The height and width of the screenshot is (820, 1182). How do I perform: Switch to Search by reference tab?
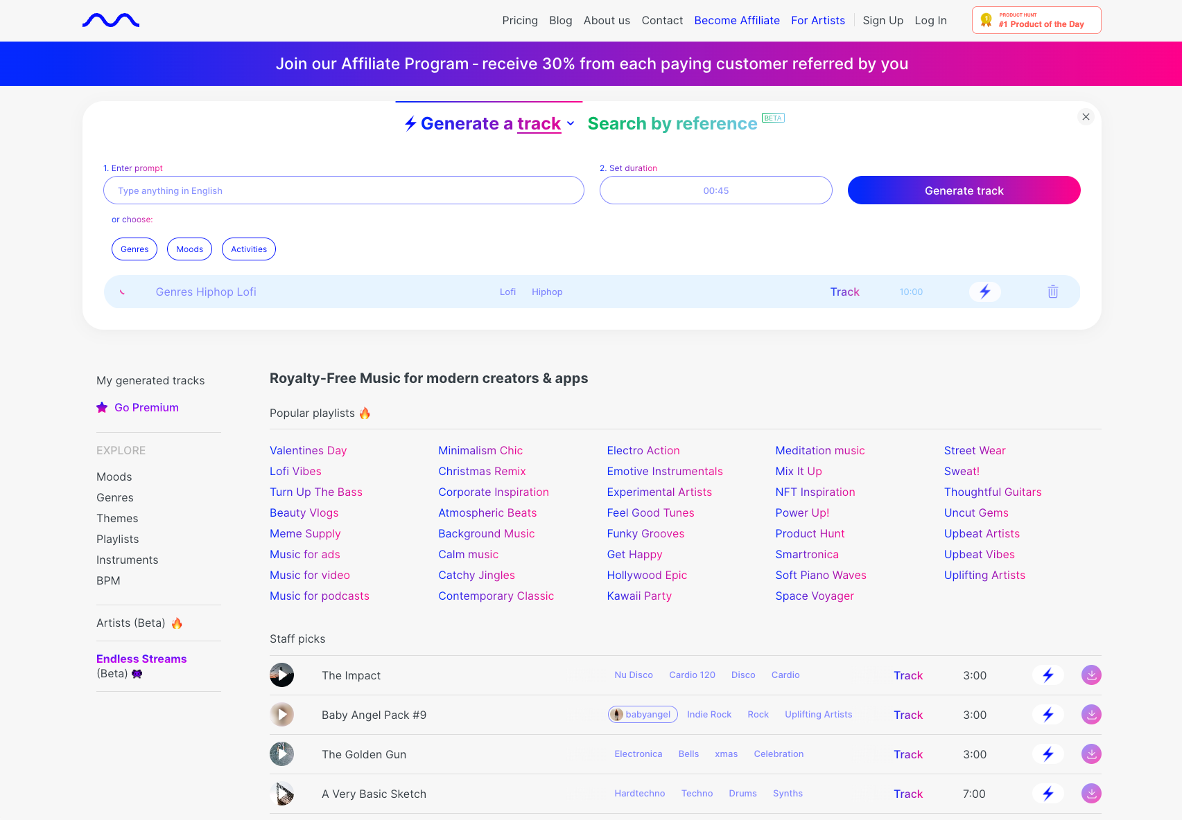pos(672,123)
